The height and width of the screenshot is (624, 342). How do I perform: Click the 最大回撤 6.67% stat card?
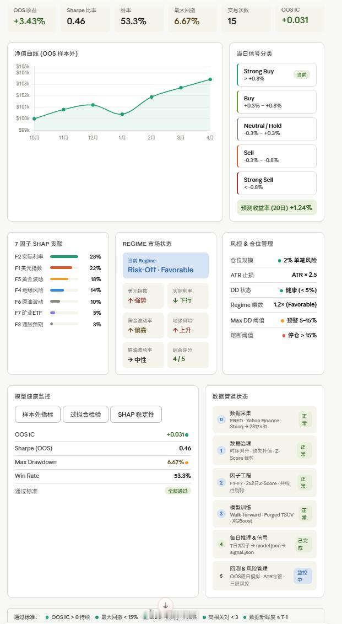(x=191, y=18)
